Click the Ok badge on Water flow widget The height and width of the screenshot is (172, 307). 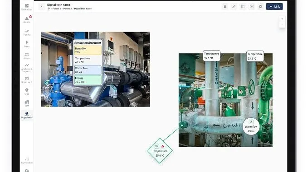[251, 122]
